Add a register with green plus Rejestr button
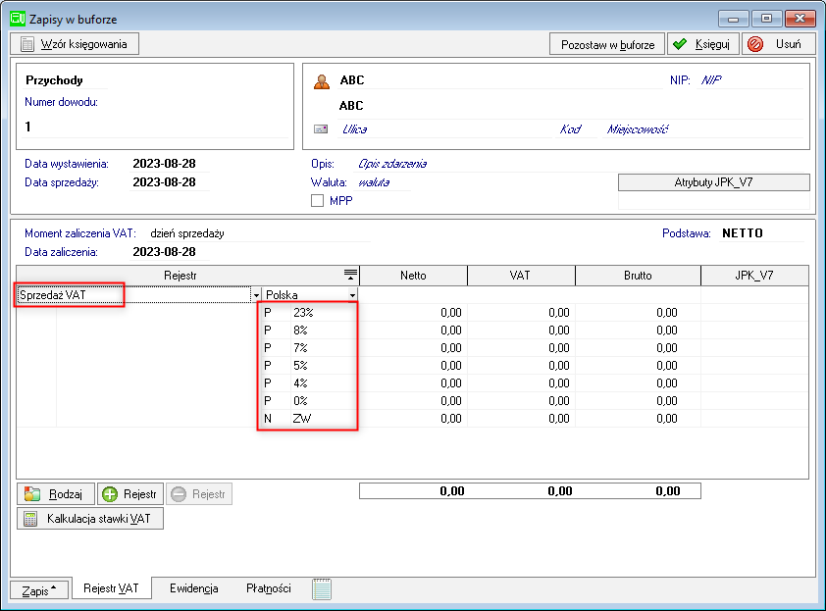 click(x=130, y=494)
